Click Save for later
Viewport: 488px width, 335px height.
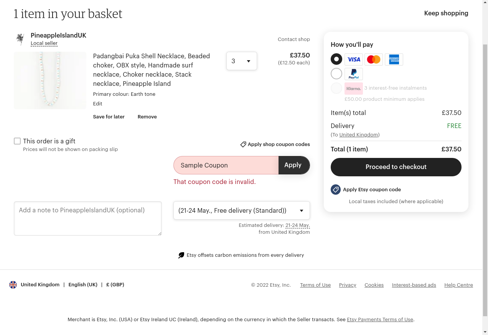(109, 117)
